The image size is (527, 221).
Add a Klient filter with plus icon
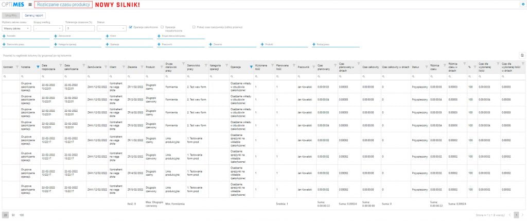(x=107, y=36)
